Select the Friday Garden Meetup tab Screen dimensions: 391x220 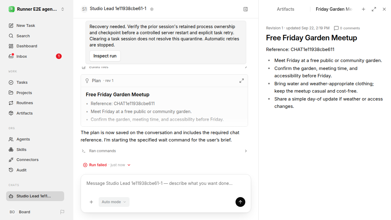334,9
